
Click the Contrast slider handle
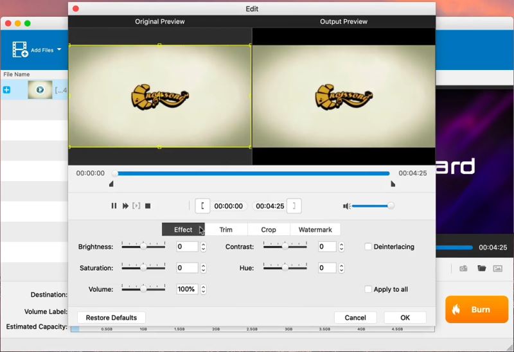(285, 247)
